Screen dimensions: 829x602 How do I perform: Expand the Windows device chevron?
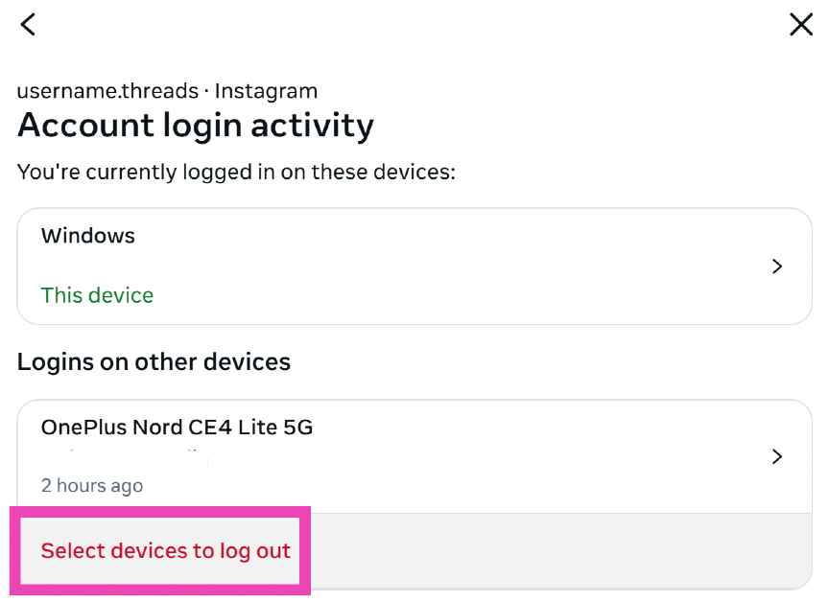coord(777,266)
